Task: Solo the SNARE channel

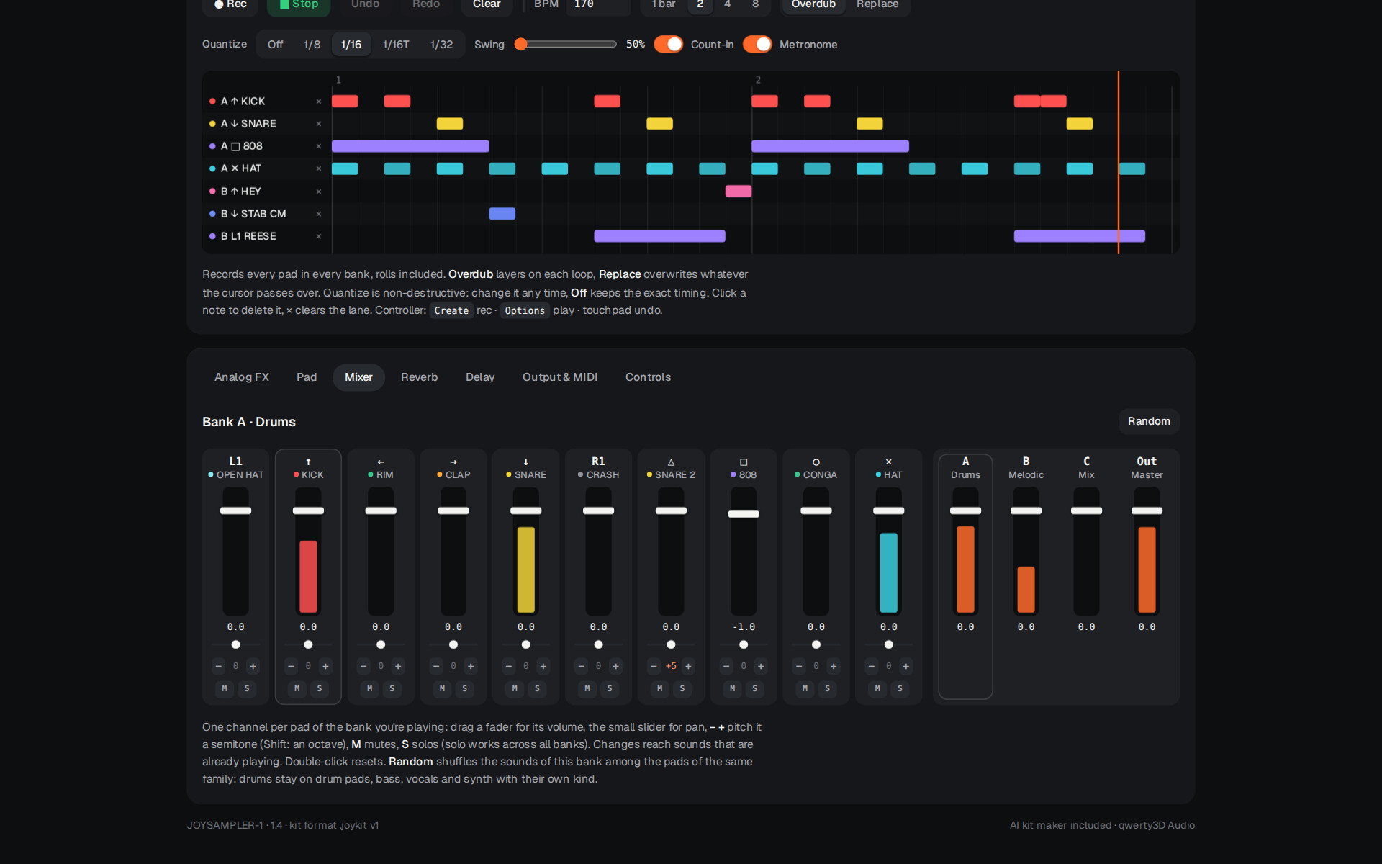Action: point(537,688)
